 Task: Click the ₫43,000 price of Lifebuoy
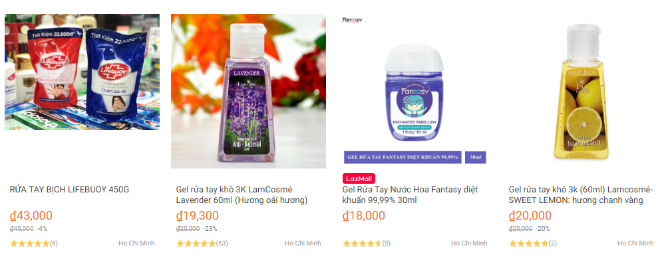click(31, 216)
